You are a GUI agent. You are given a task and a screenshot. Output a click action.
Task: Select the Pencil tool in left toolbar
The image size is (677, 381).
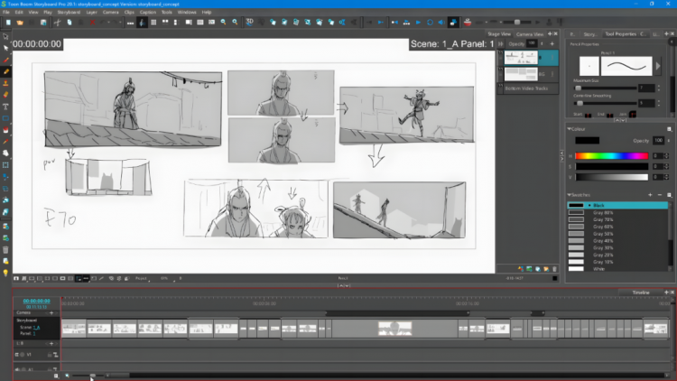click(x=6, y=71)
